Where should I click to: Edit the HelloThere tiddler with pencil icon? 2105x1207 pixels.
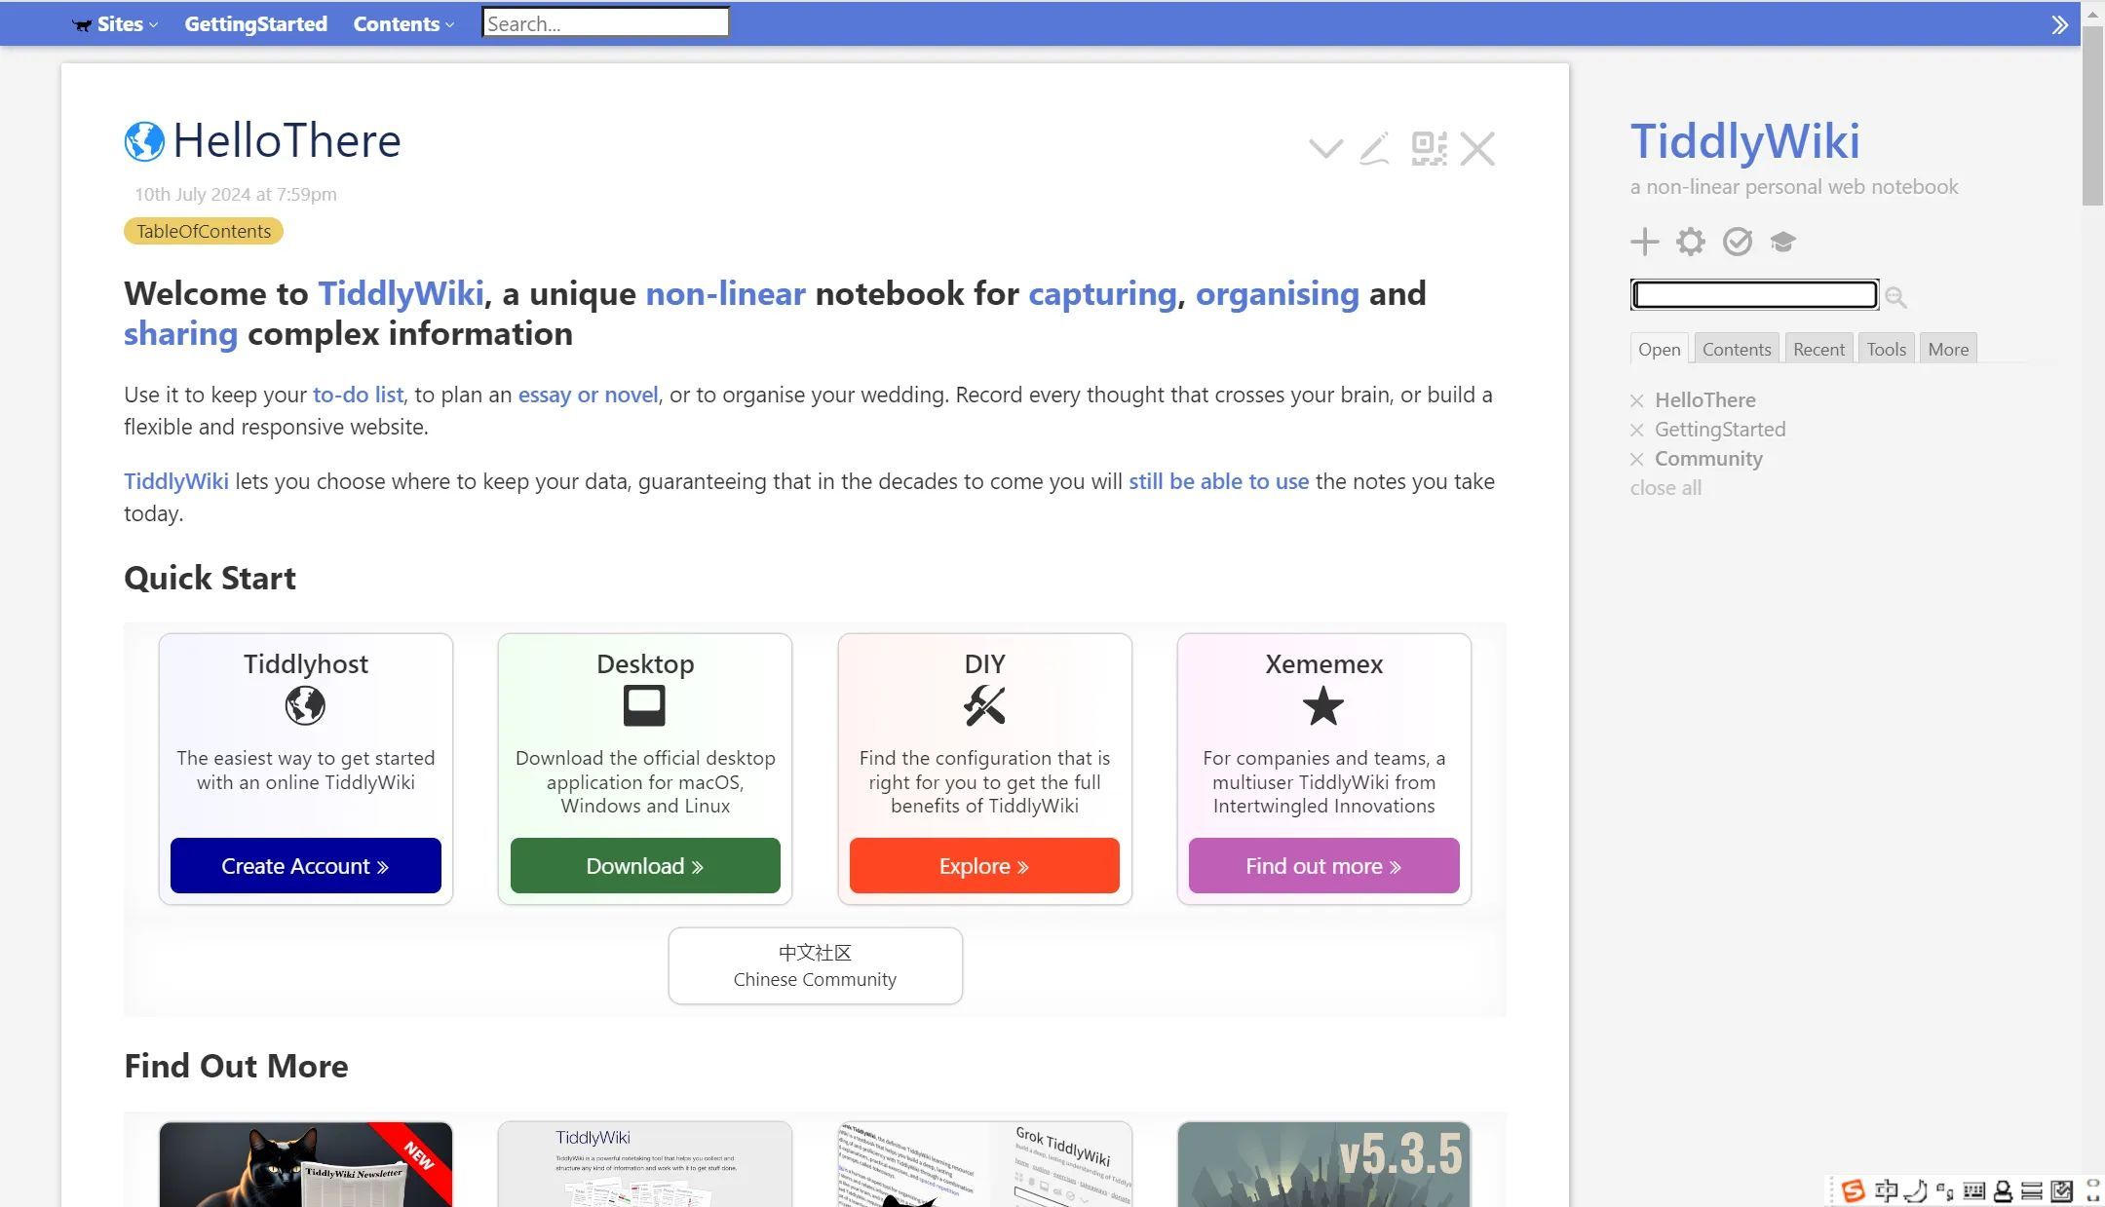coord(1374,149)
